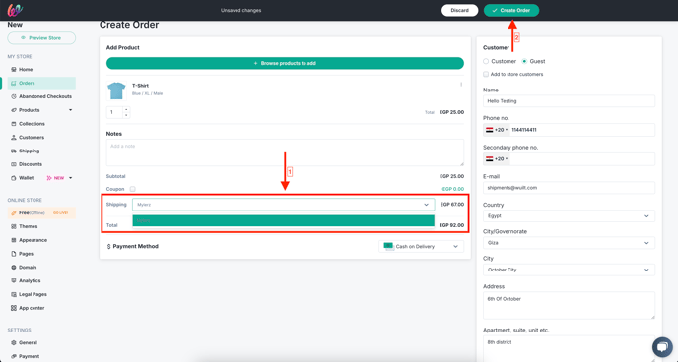The width and height of the screenshot is (678, 362).
Task: Click the Orders sidebar icon
Action: coord(14,83)
